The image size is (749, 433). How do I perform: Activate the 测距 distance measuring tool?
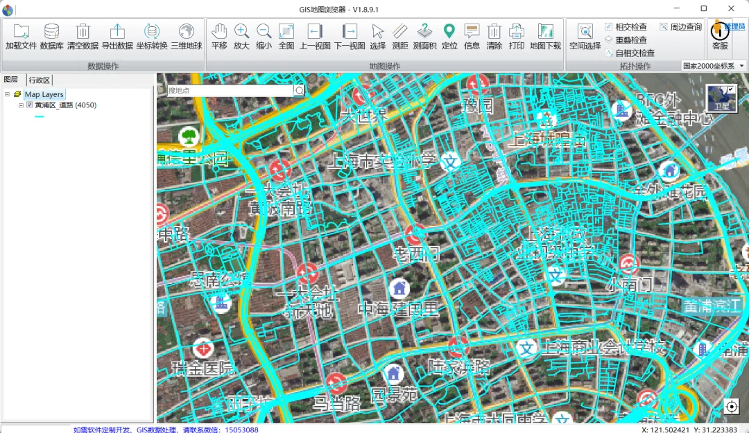400,32
